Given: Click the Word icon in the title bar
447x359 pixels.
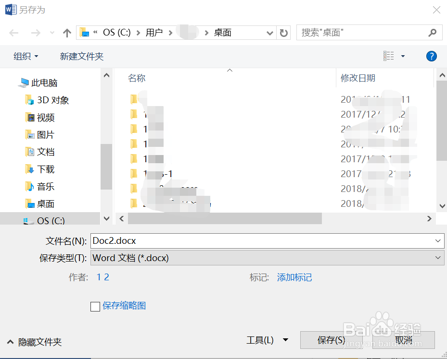Looking at the screenshot, I should pyautogui.click(x=10, y=9).
